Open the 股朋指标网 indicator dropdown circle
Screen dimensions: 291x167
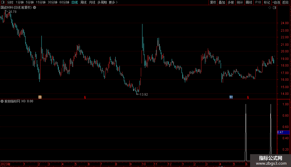pos(2,101)
